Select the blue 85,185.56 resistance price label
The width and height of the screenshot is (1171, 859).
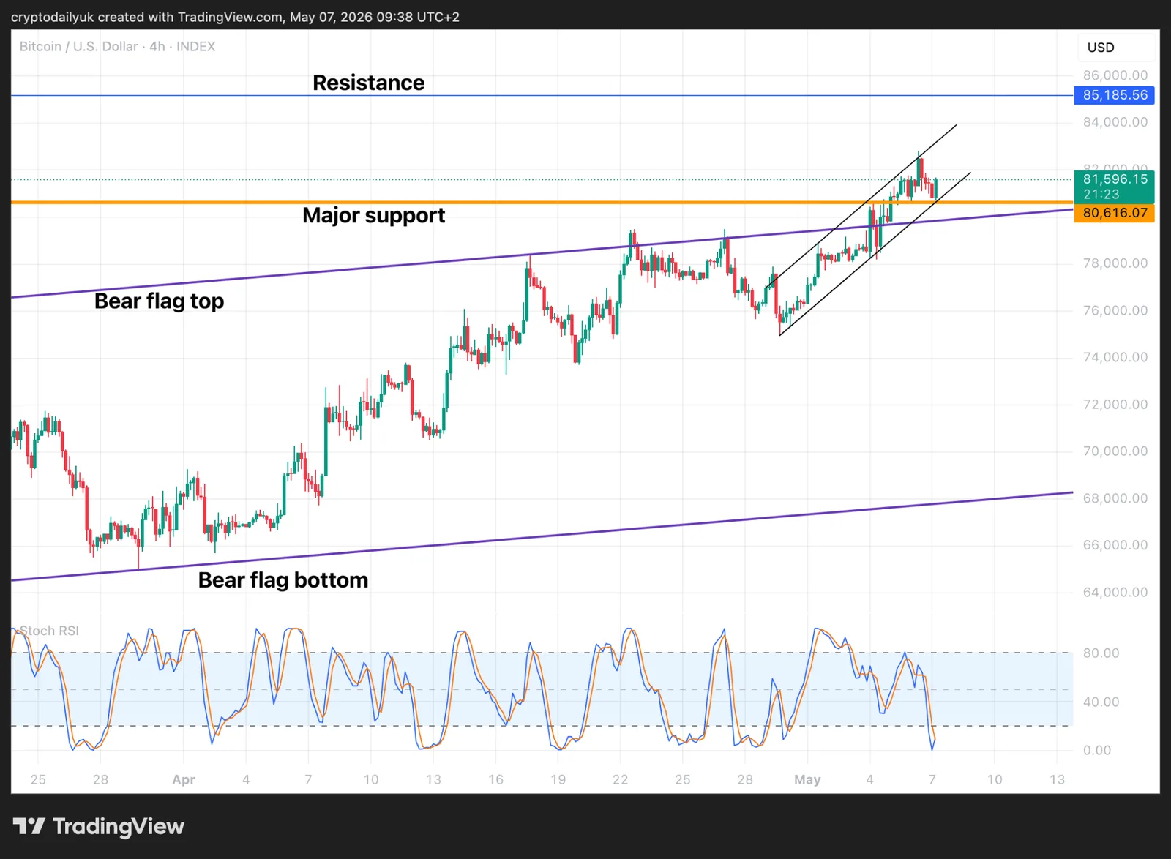pos(1114,95)
